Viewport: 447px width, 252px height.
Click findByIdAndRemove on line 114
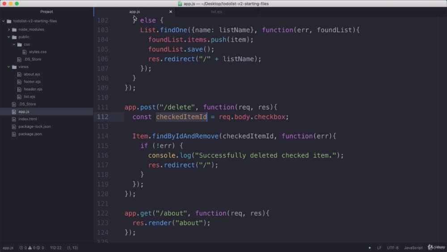pos(186,136)
